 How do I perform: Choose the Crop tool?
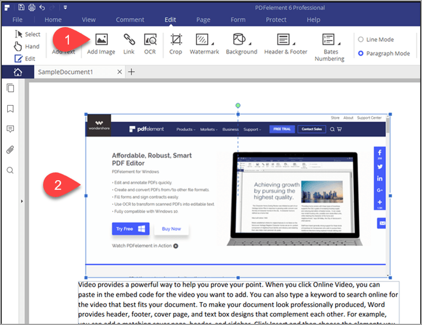[x=176, y=39]
